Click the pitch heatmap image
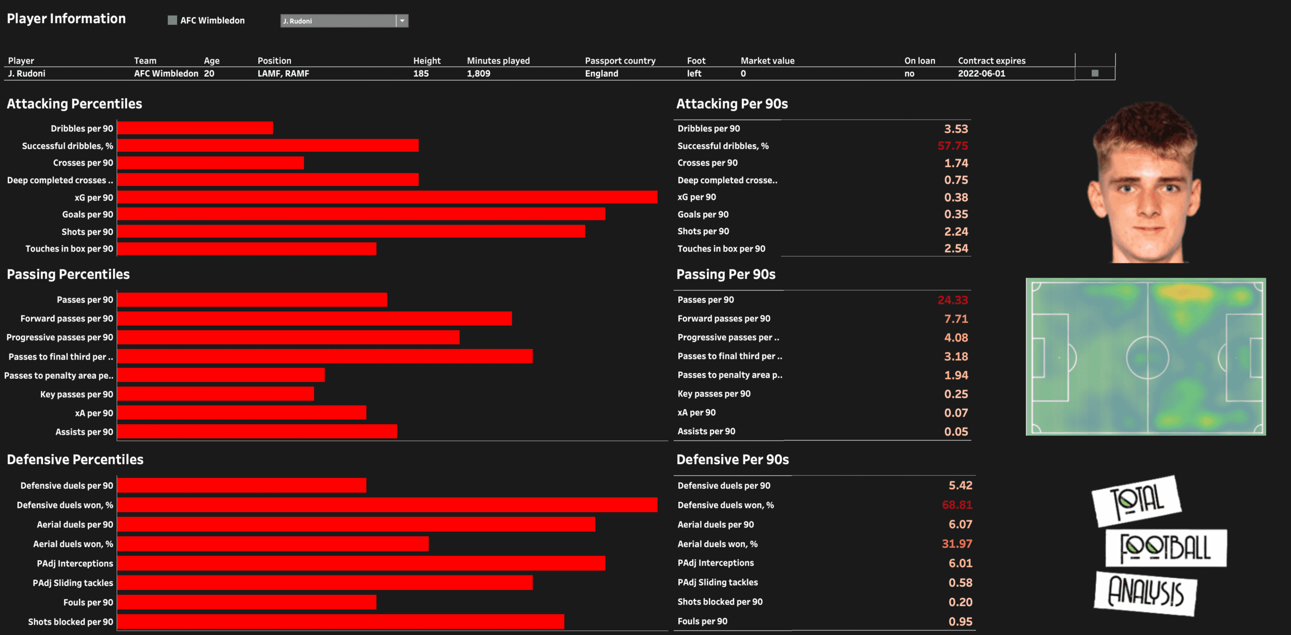Screen dimensions: 1291x635 (1146, 357)
